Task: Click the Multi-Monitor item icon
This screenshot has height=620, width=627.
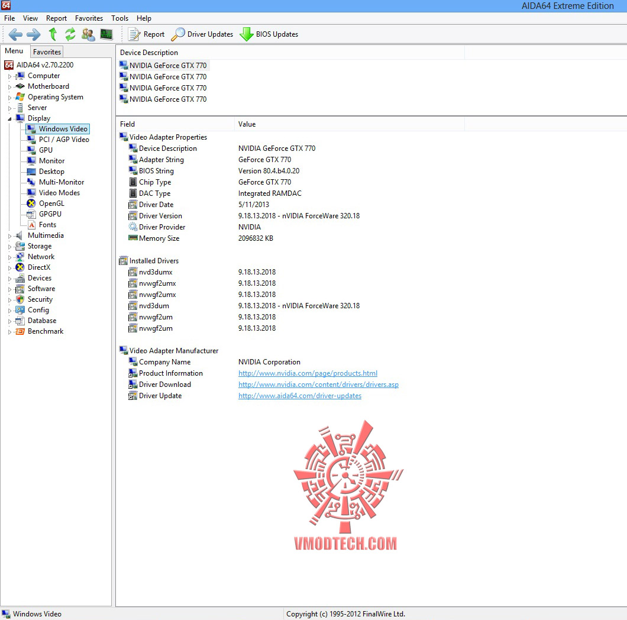Action: (x=31, y=182)
